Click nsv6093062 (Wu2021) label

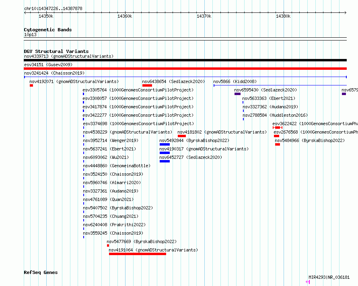[106, 157]
